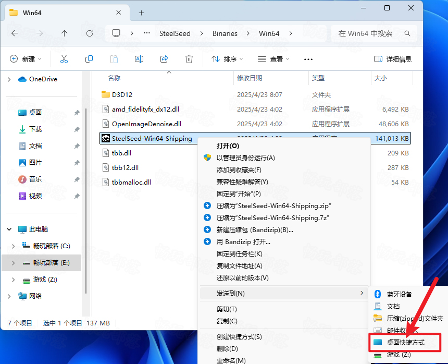
Task: Click the navigation pane vertical scrollbar
Action: 86,201
